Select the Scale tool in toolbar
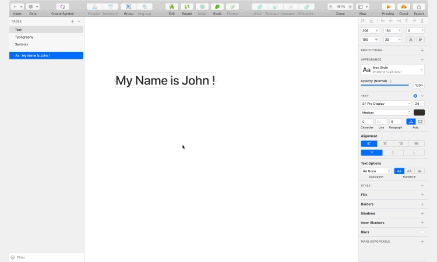Screen dimensions: 437x262 click(x=217, y=7)
